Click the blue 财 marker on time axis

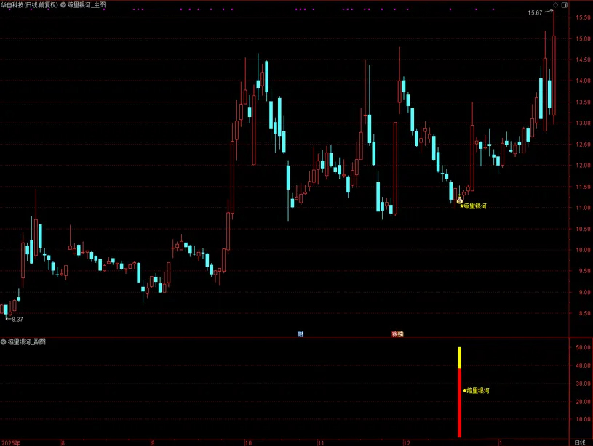301,334
